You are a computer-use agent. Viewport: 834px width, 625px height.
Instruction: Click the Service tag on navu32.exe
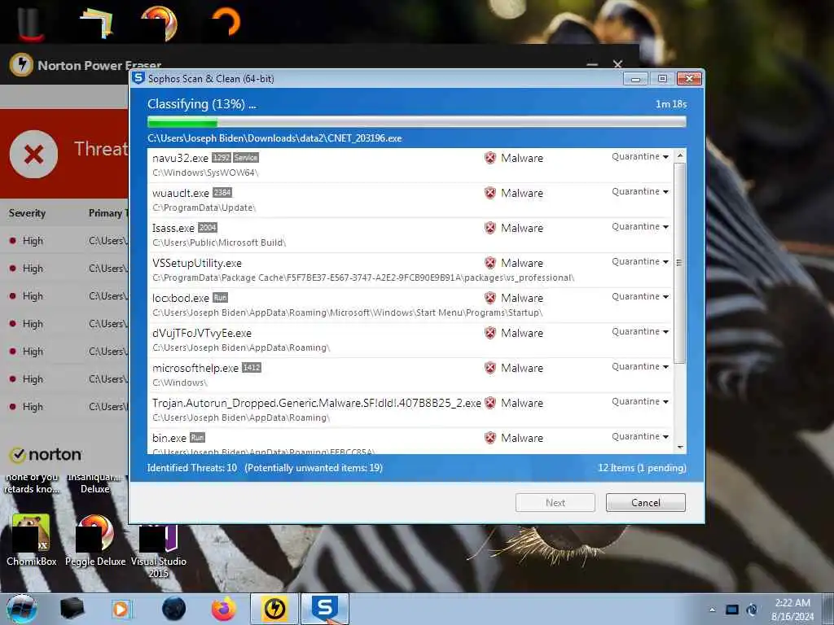[x=246, y=158]
